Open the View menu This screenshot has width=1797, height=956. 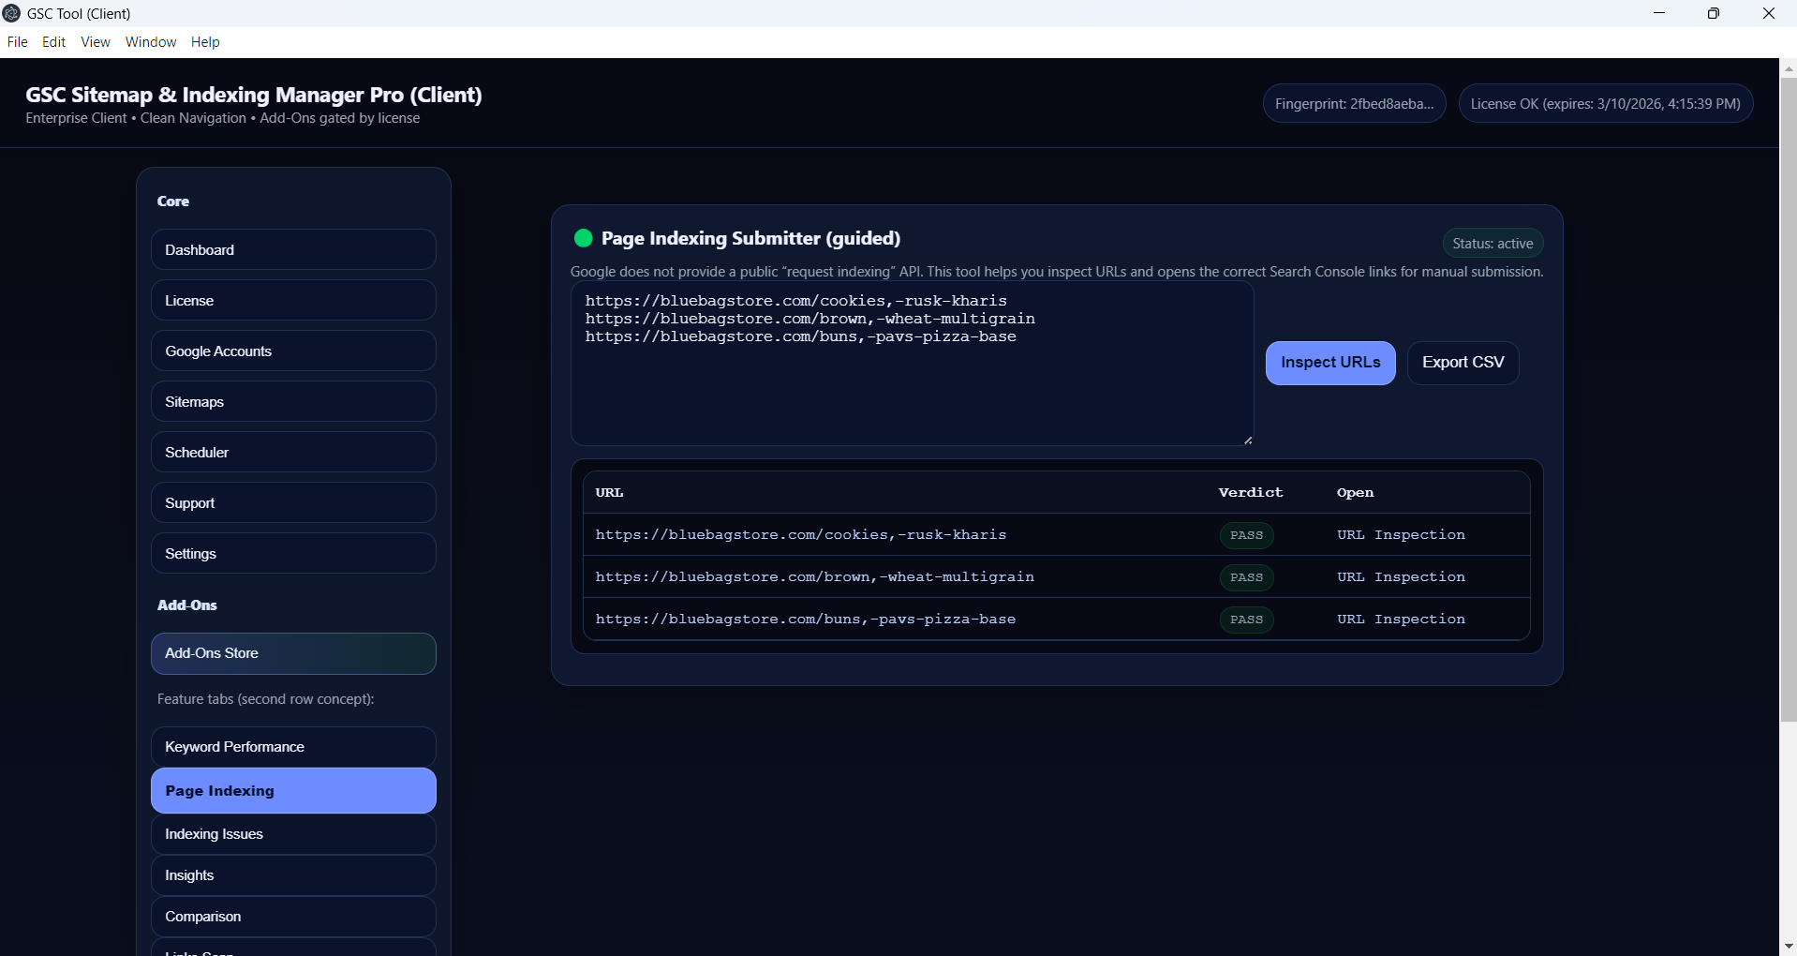coord(96,42)
